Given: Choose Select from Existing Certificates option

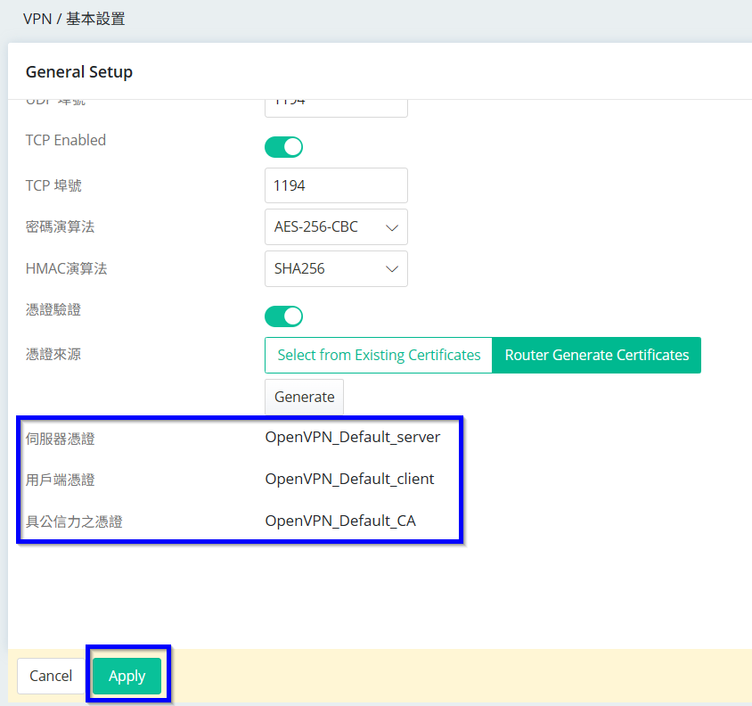Looking at the screenshot, I should pyautogui.click(x=379, y=355).
